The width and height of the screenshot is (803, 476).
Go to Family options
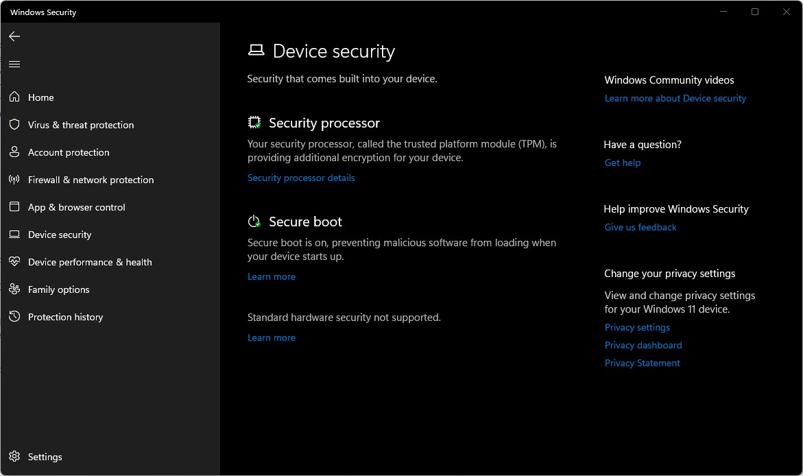tap(110, 289)
